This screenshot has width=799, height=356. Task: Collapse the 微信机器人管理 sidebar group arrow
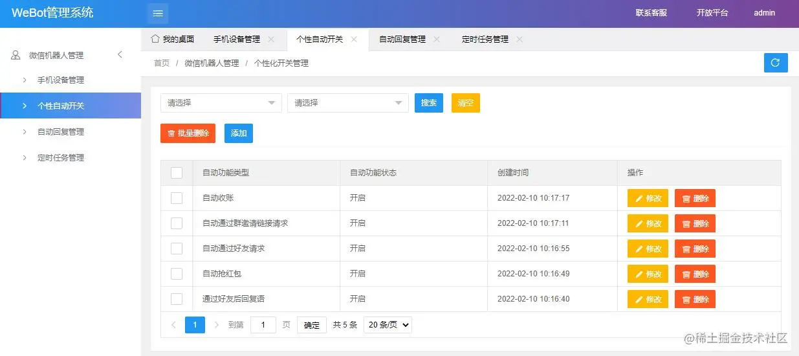[120, 55]
